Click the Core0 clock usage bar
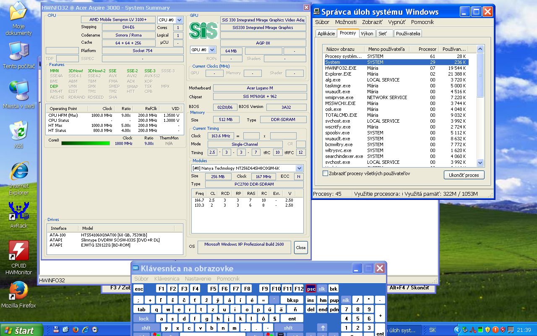Image resolution: width=537 pixels, height=336 pixels. (86, 143)
